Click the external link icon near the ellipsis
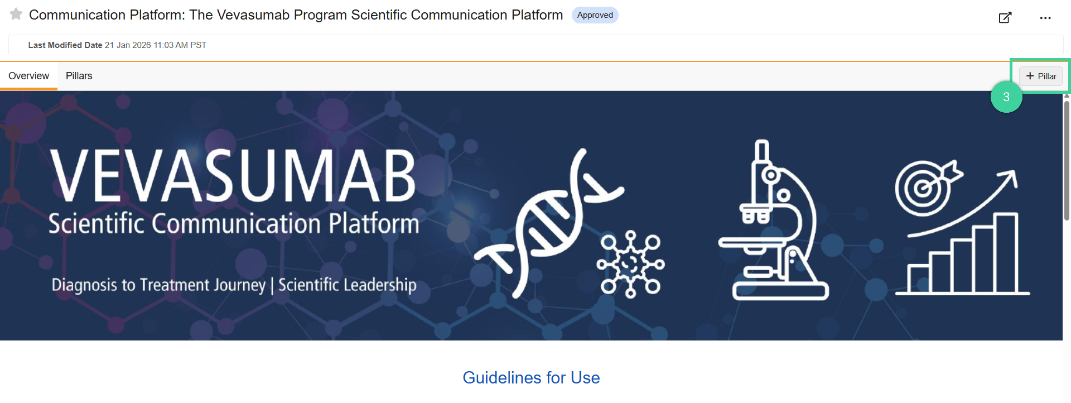 click(x=1005, y=17)
